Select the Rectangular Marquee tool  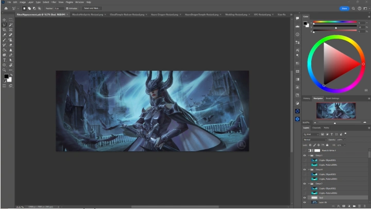pyautogui.click(x=11, y=20)
